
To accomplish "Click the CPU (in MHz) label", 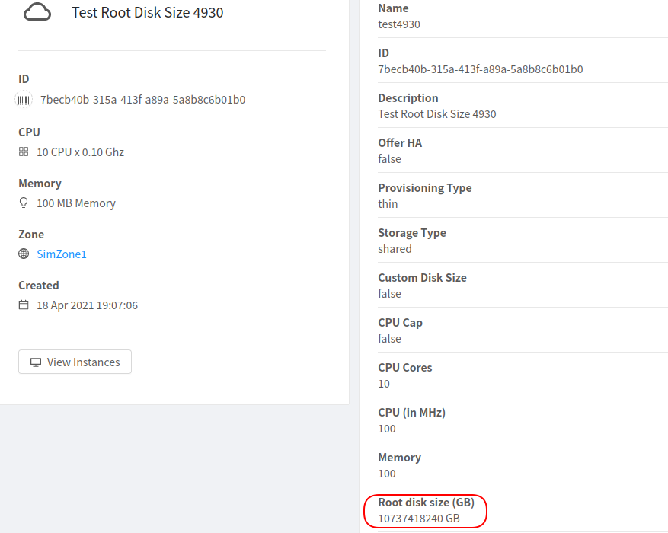I will click(411, 413).
